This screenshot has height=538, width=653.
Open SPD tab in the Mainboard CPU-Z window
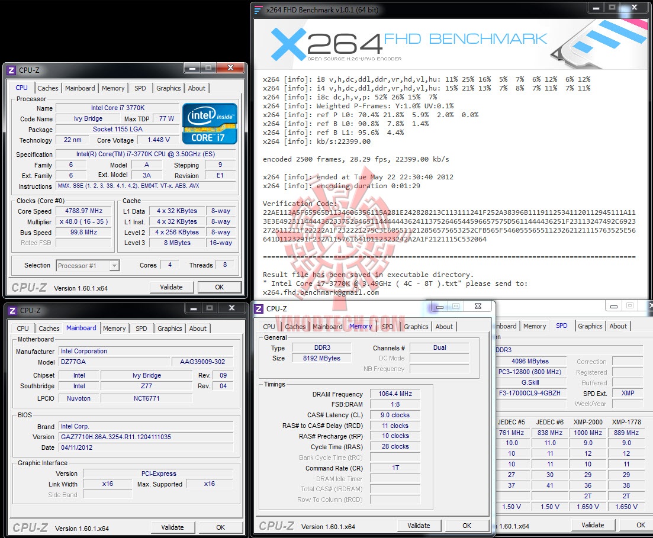(x=141, y=328)
